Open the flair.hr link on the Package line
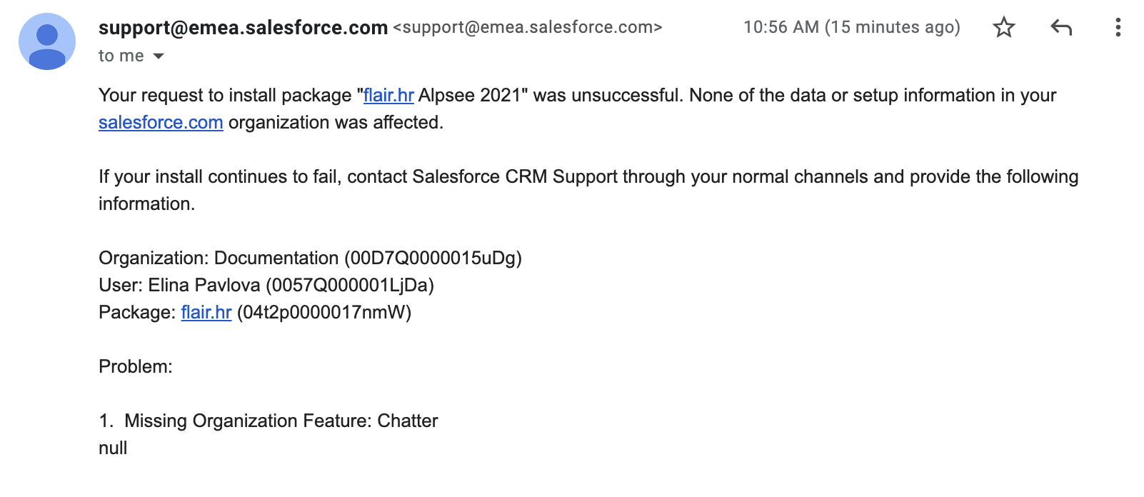1144x497 pixels. pos(206,313)
